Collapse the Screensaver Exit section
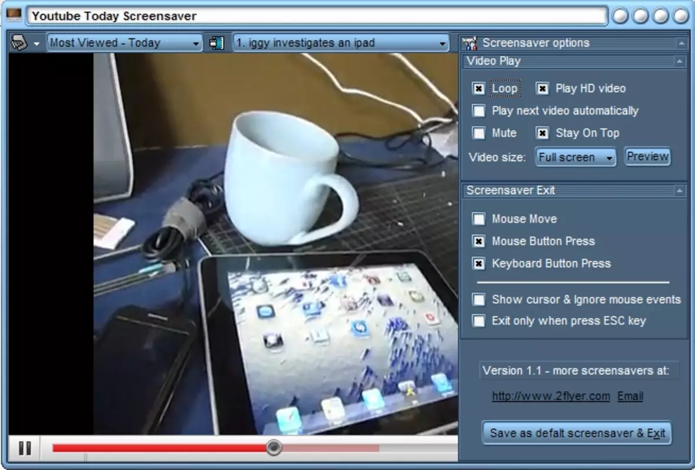 pos(680,191)
